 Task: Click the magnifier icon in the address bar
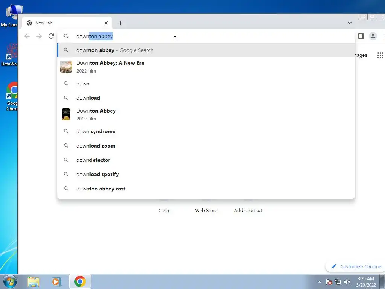(66, 36)
